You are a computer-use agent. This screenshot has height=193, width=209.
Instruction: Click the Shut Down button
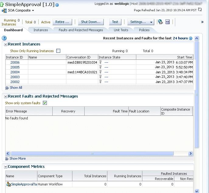pos(91,22)
